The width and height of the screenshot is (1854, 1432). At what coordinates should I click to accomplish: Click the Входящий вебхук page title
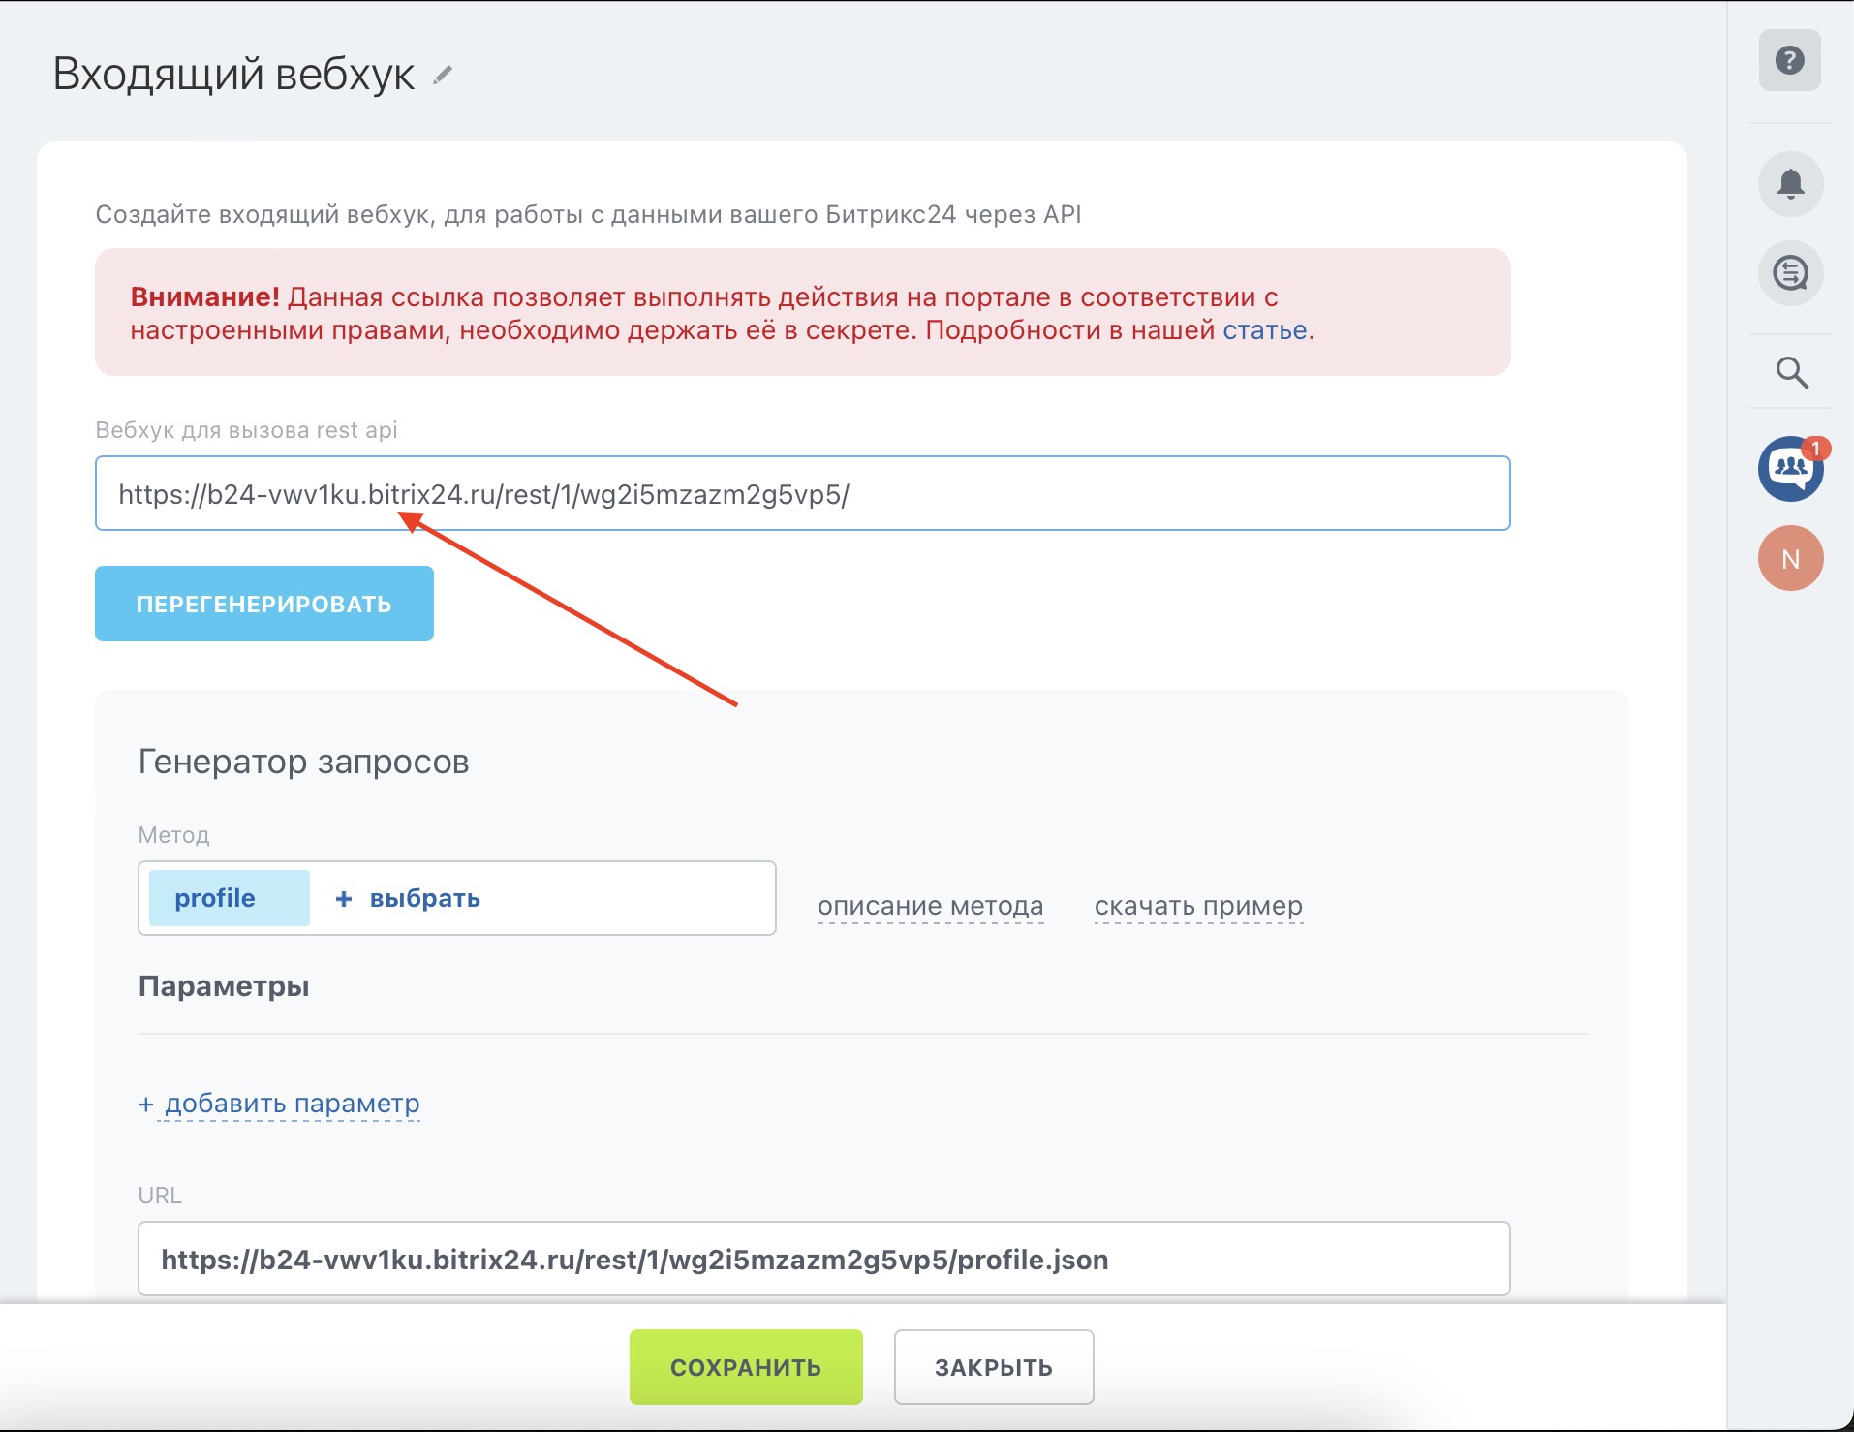click(x=233, y=75)
